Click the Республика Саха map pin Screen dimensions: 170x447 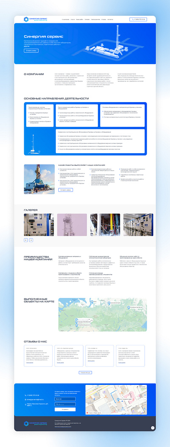(x=129, y=307)
